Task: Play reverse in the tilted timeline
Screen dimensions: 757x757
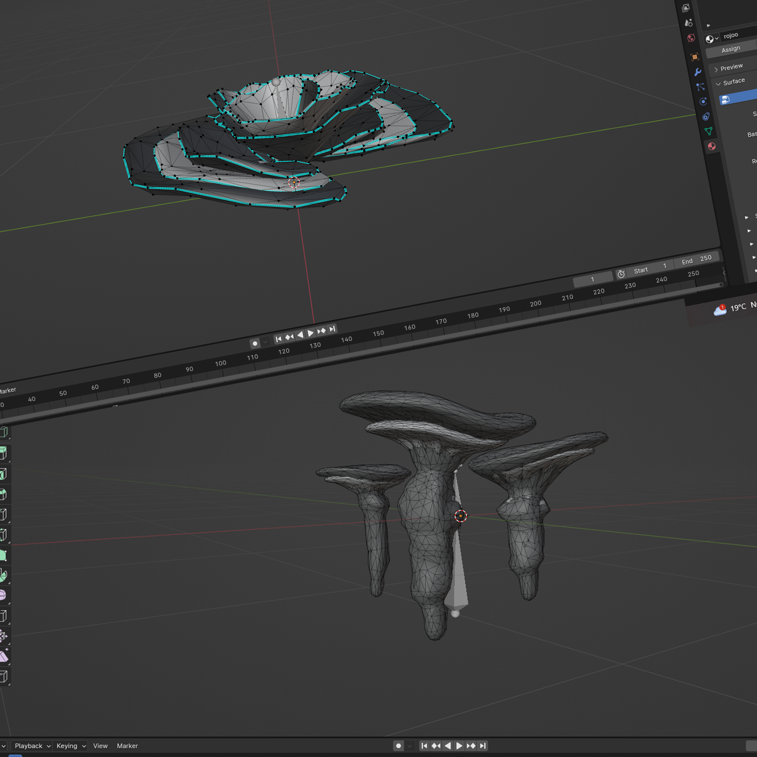Action: point(300,335)
